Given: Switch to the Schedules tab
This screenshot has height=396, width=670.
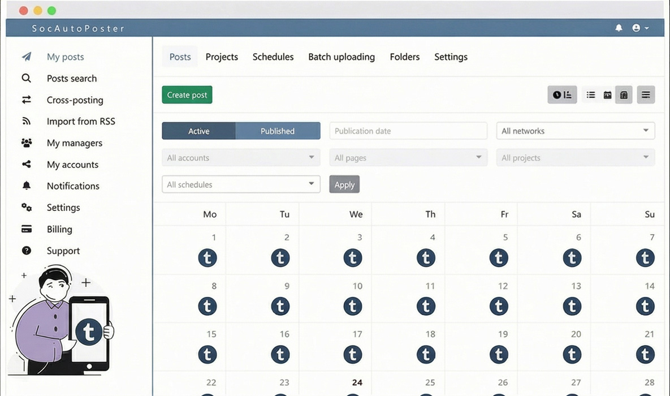Looking at the screenshot, I should tap(273, 57).
